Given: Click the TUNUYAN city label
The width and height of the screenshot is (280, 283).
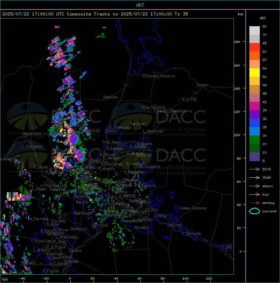Looking at the screenshot, I should (x=71, y=262).
